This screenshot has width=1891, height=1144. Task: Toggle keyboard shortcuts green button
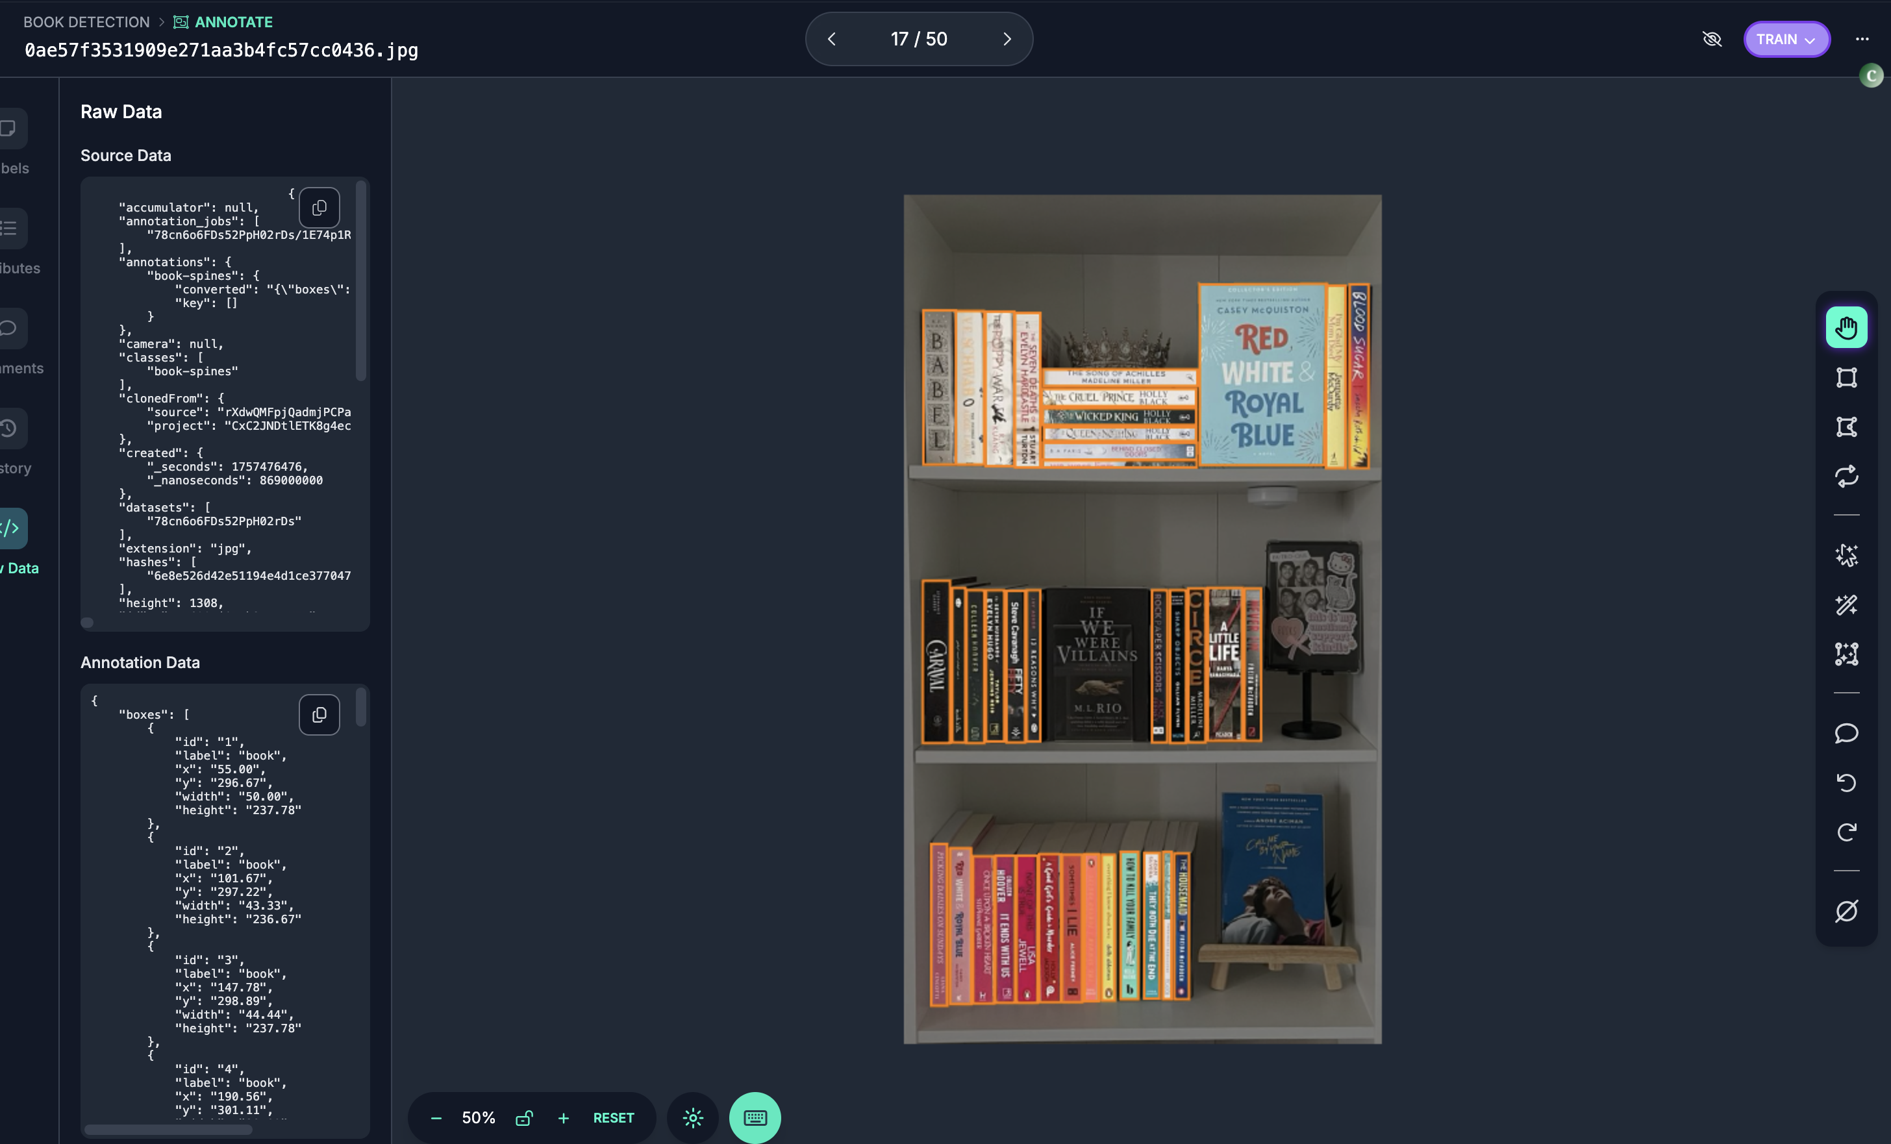[x=755, y=1118]
